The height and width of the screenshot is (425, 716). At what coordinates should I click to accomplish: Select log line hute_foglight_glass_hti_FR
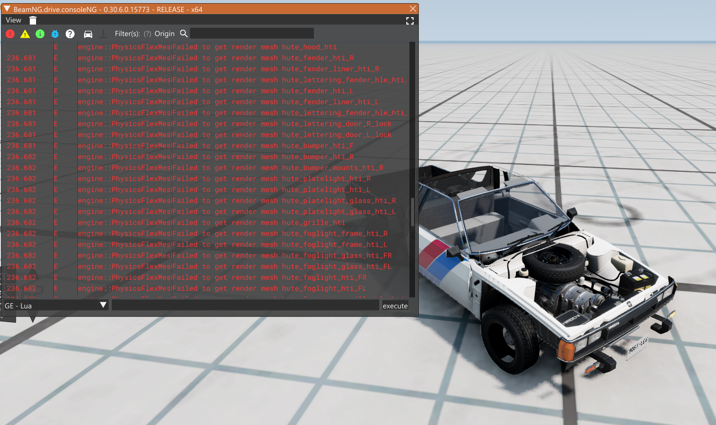point(206,255)
